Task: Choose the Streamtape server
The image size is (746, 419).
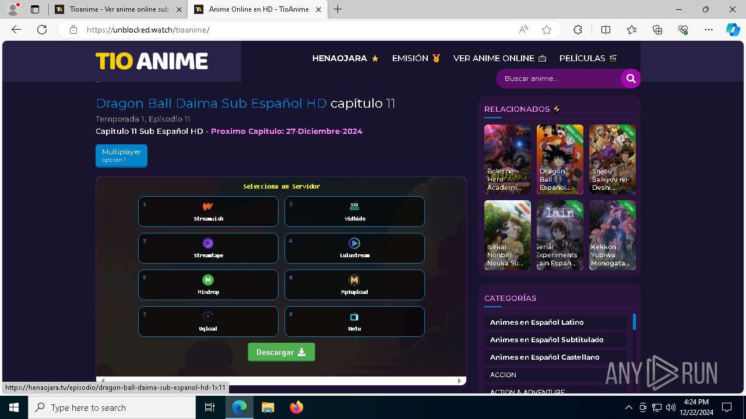Action: pyautogui.click(x=208, y=248)
